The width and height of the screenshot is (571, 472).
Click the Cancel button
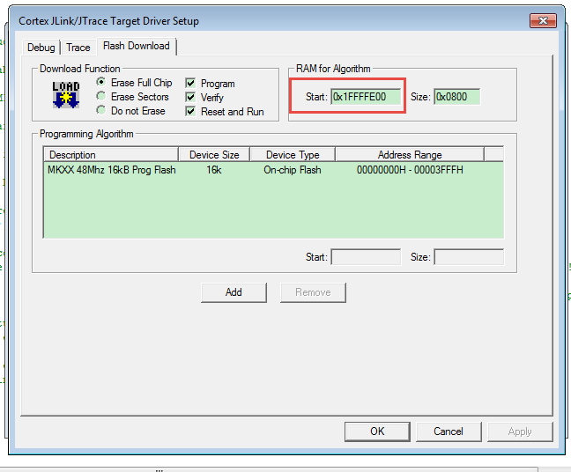pos(449,431)
